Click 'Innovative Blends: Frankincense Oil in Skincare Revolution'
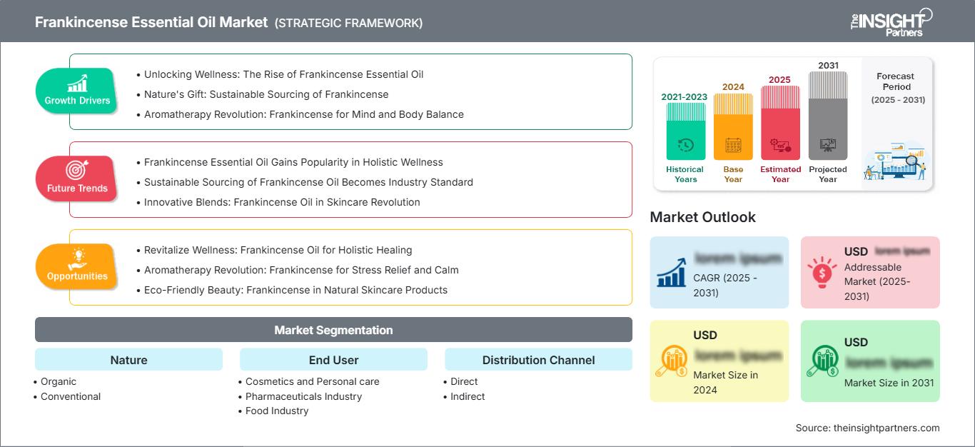This screenshot has height=447, width=975. click(282, 202)
